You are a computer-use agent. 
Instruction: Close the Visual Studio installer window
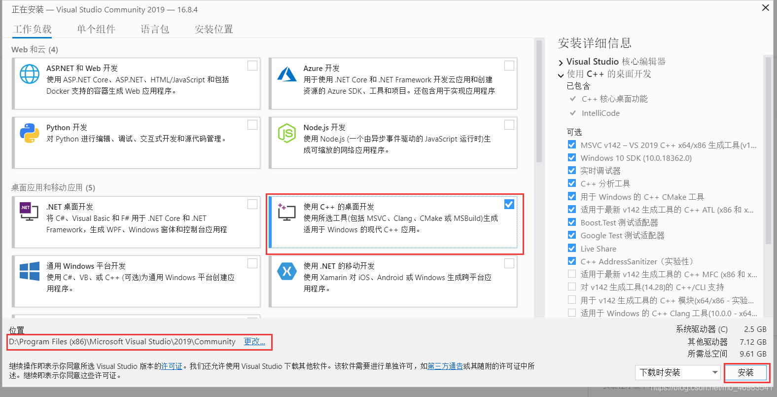pos(765,8)
